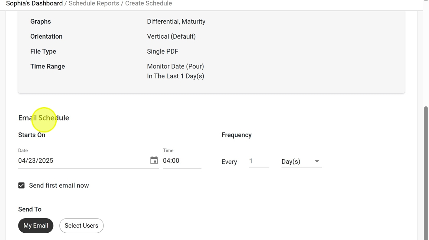Open the date picker calendar icon
Image resolution: width=429 pixels, height=240 pixels.
coord(154,160)
